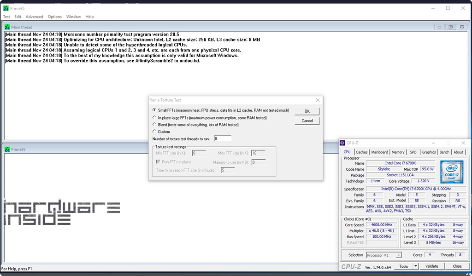Open the Help menu
Image resolution: width=472 pixels, height=276 pixels.
pos(89,17)
